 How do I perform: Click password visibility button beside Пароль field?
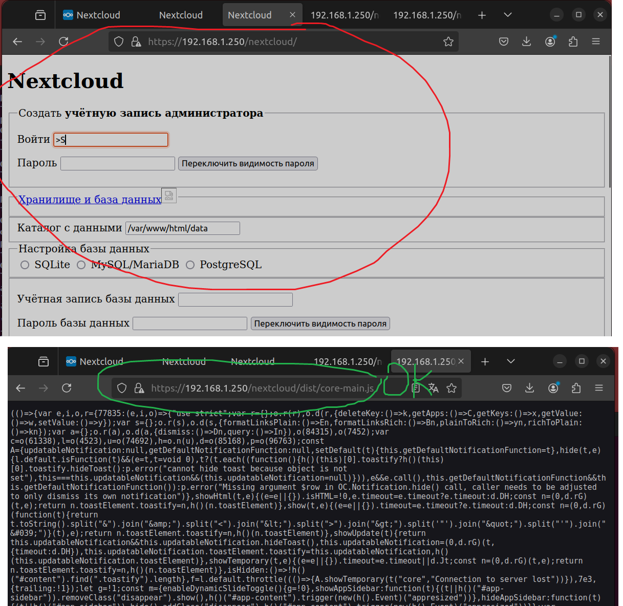coord(248,163)
